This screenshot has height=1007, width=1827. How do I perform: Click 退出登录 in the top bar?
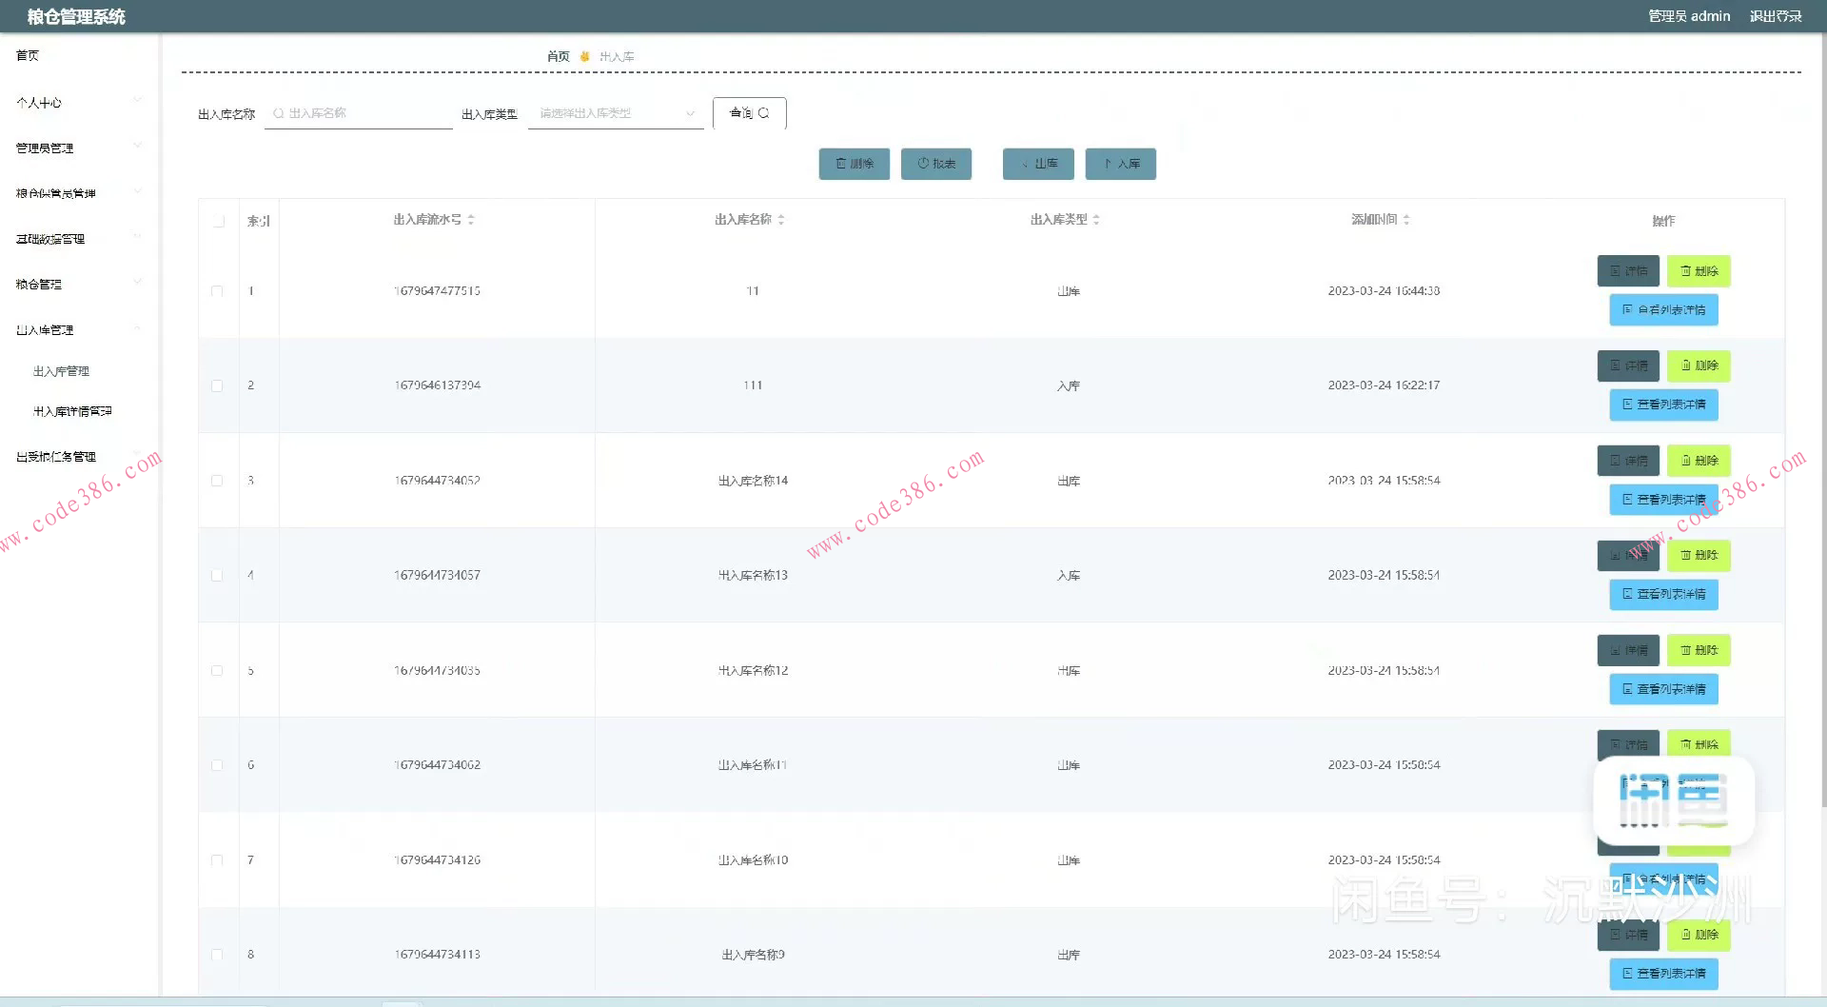pos(1775,16)
